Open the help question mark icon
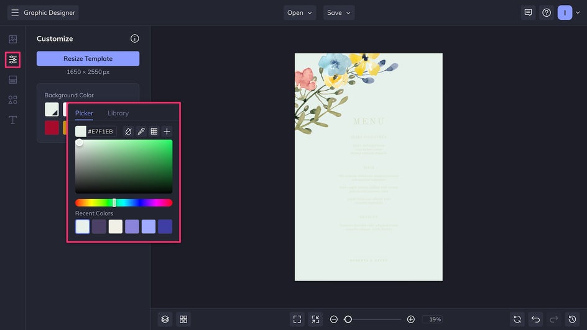The image size is (587, 330). point(547,12)
